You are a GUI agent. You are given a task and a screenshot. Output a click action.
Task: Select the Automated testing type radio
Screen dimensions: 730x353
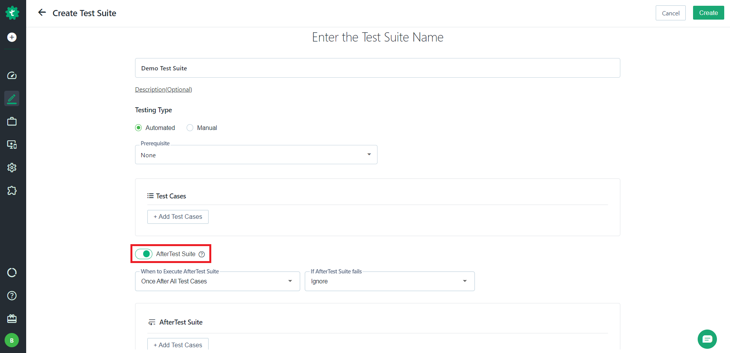pos(139,128)
